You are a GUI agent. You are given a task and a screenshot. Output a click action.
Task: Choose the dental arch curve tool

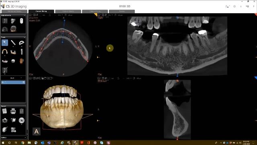(4, 52)
